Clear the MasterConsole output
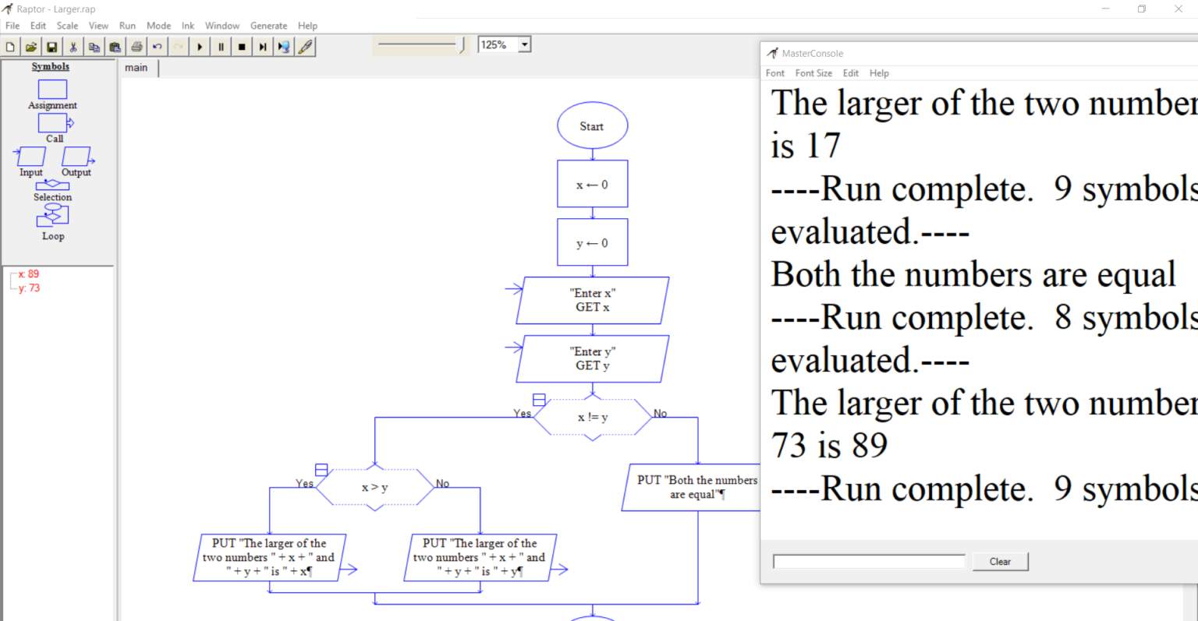The width and height of the screenshot is (1198, 621). [1000, 561]
